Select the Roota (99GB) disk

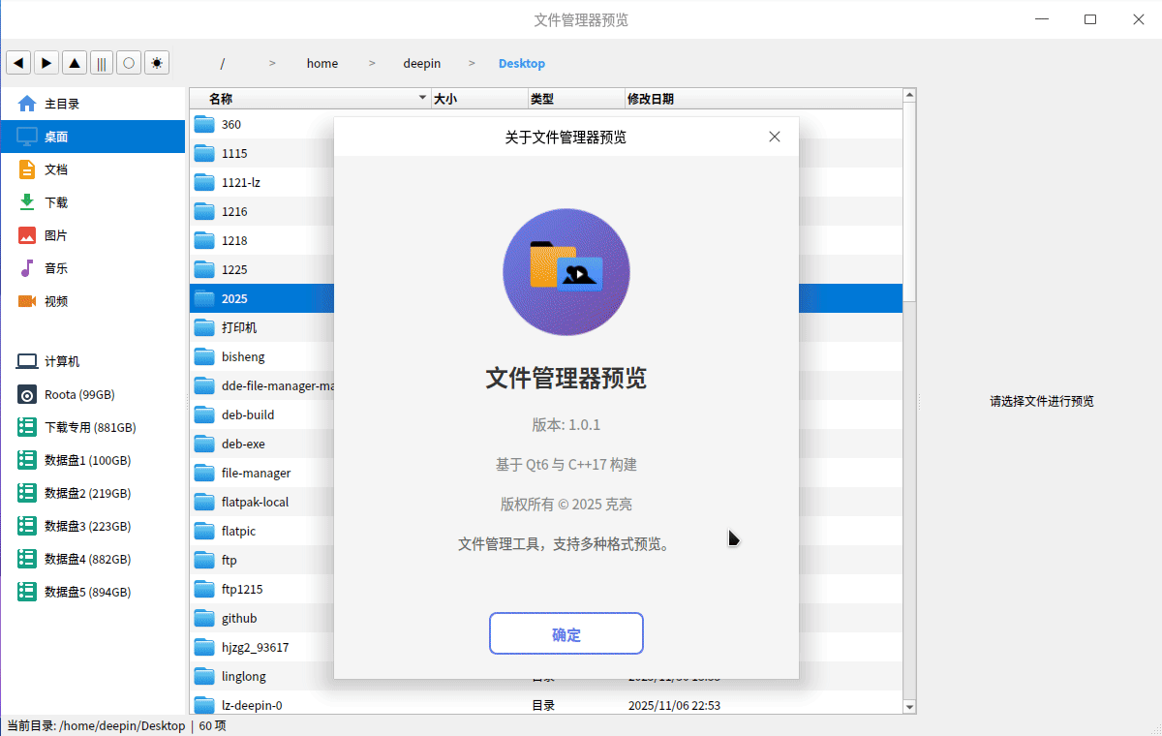[92, 394]
